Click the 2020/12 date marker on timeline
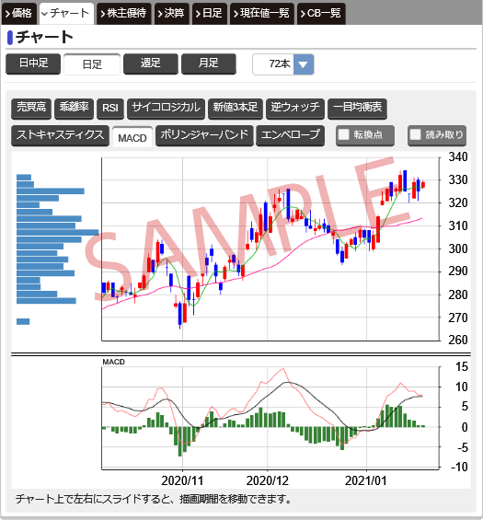The height and width of the screenshot is (520, 483). pyautogui.click(x=267, y=480)
